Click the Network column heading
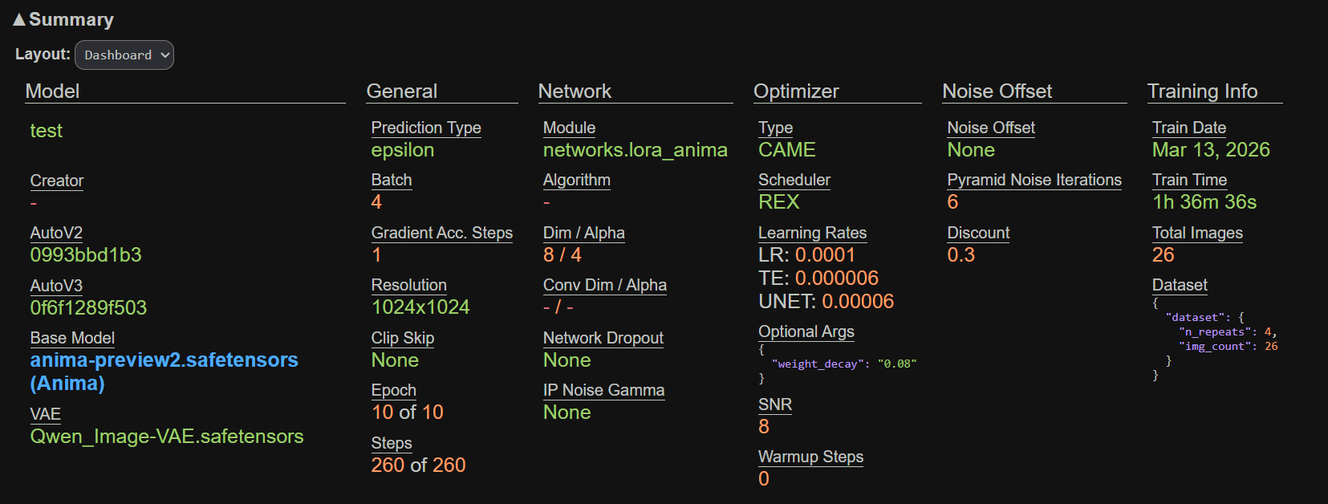The image size is (1328, 504). click(x=575, y=91)
